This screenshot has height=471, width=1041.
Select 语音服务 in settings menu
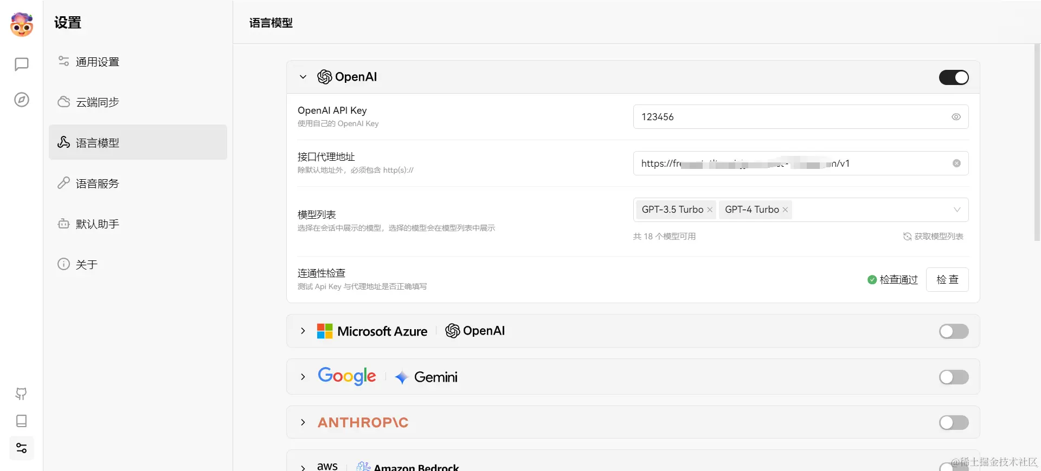(138, 183)
